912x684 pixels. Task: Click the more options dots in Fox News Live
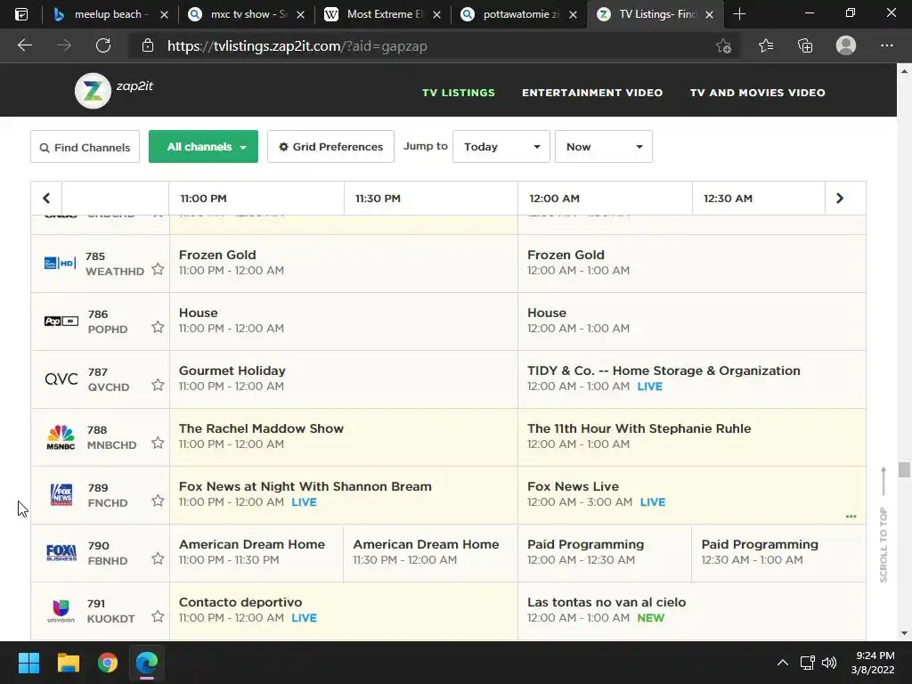(x=851, y=517)
